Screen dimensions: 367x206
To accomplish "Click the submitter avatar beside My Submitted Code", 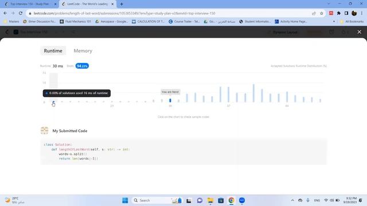I will click(45, 130).
